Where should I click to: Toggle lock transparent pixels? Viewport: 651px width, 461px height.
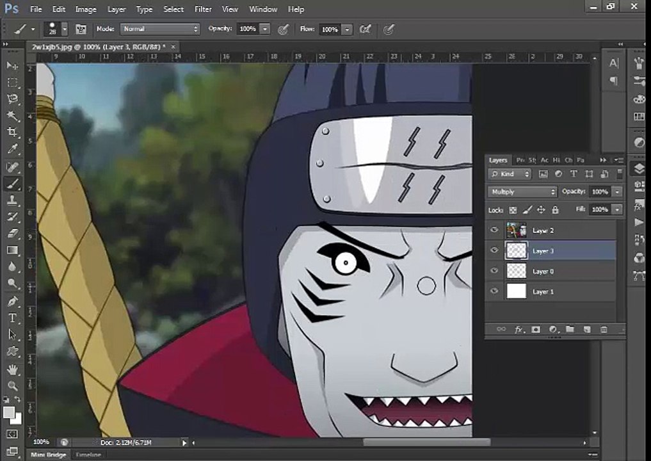513,210
